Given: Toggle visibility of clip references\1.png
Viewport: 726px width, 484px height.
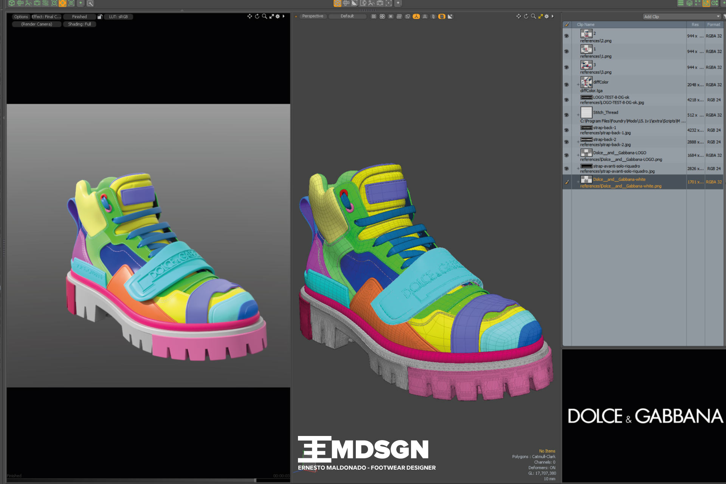Looking at the screenshot, I should click(566, 51).
